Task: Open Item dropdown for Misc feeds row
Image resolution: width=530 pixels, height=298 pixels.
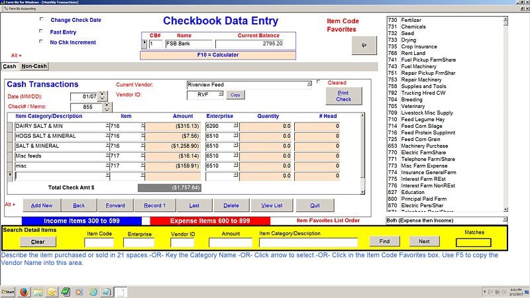Action: (142, 155)
